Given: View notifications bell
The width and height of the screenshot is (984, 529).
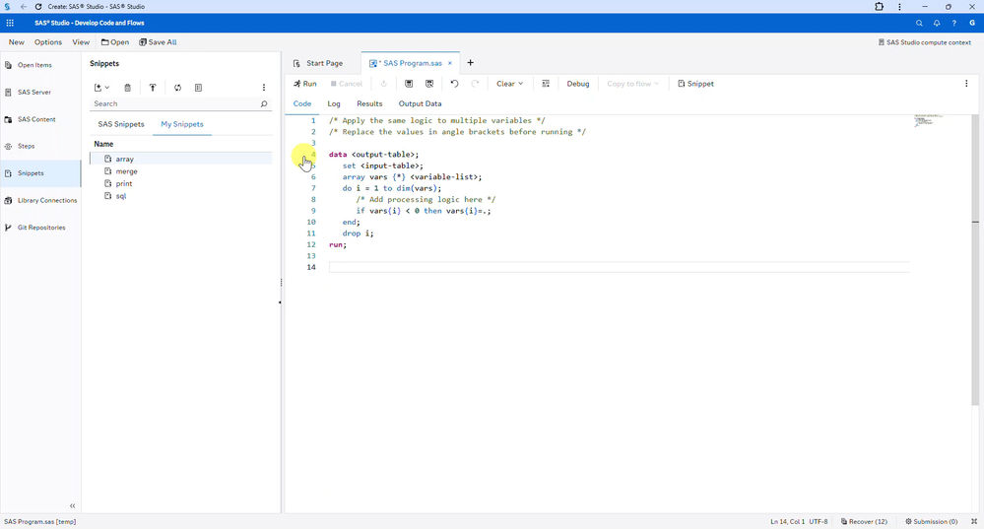Looking at the screenshot, I should pyautogui.click(x=937, y=24).
